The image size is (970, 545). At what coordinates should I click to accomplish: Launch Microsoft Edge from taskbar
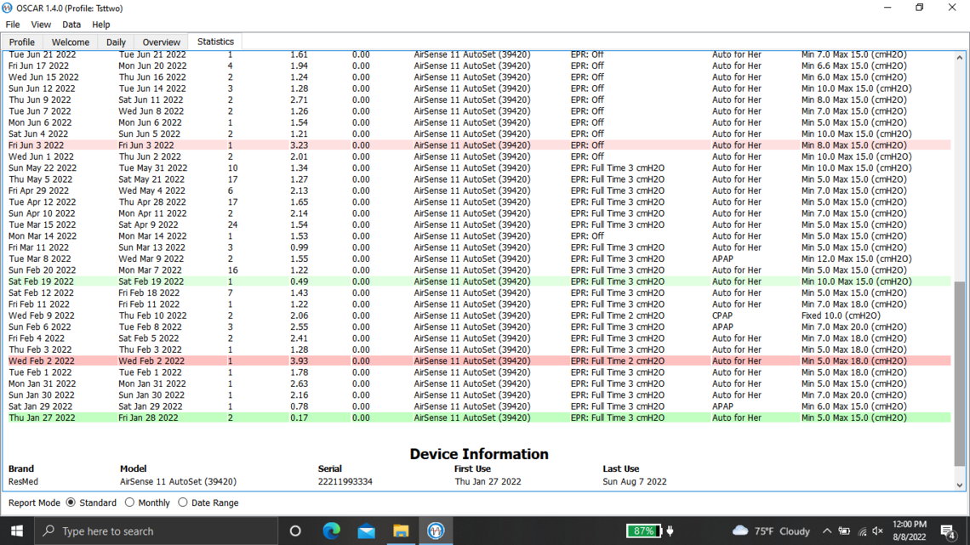tap(332, 531)
